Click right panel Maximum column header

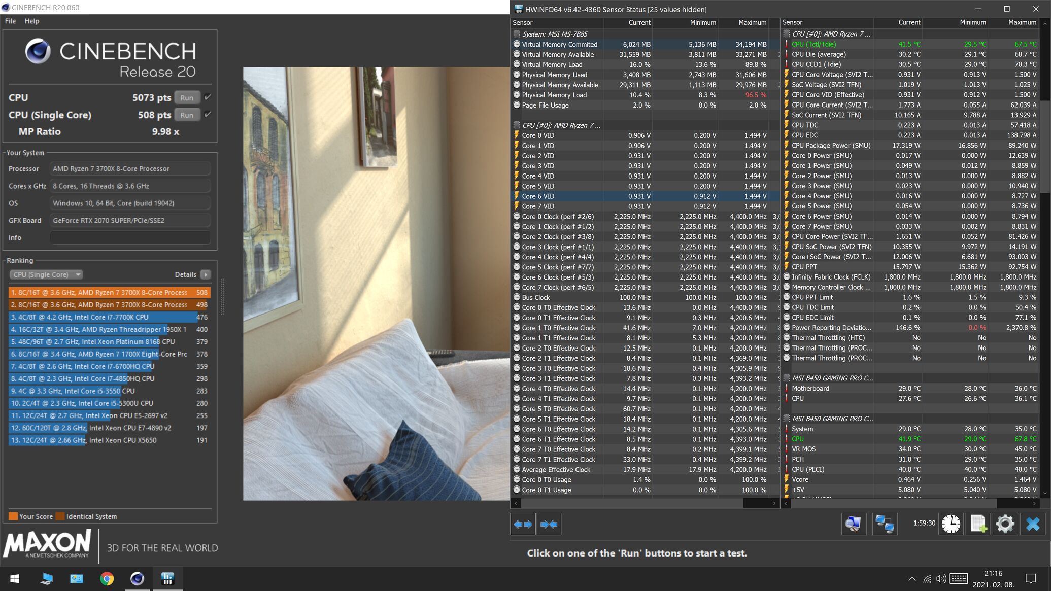[x=1013, y=22]
